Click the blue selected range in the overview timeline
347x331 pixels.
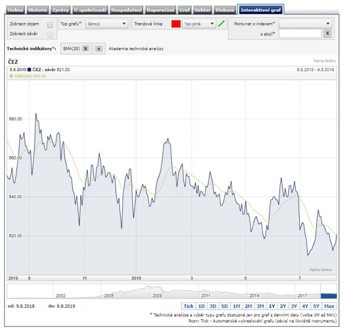pos(328,296)
